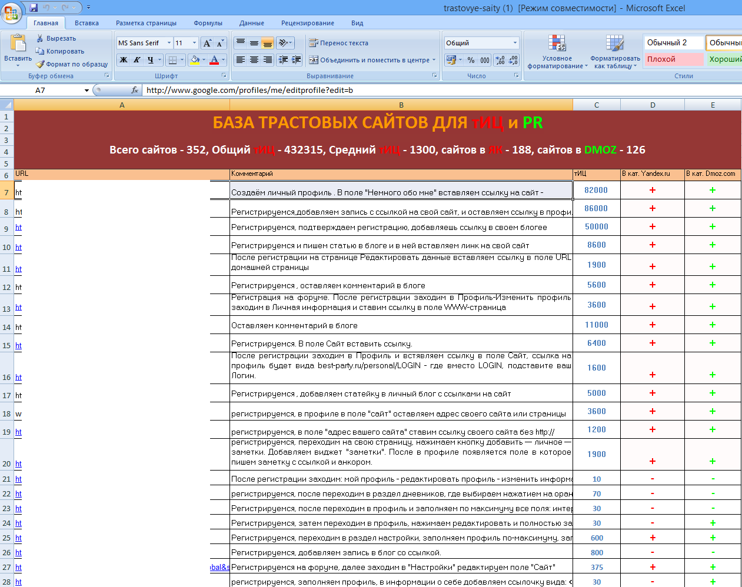The height and width of the screenshot is (587, 742).
Task: Switch to the Формулы tab
Action: [x=208, y=23]
